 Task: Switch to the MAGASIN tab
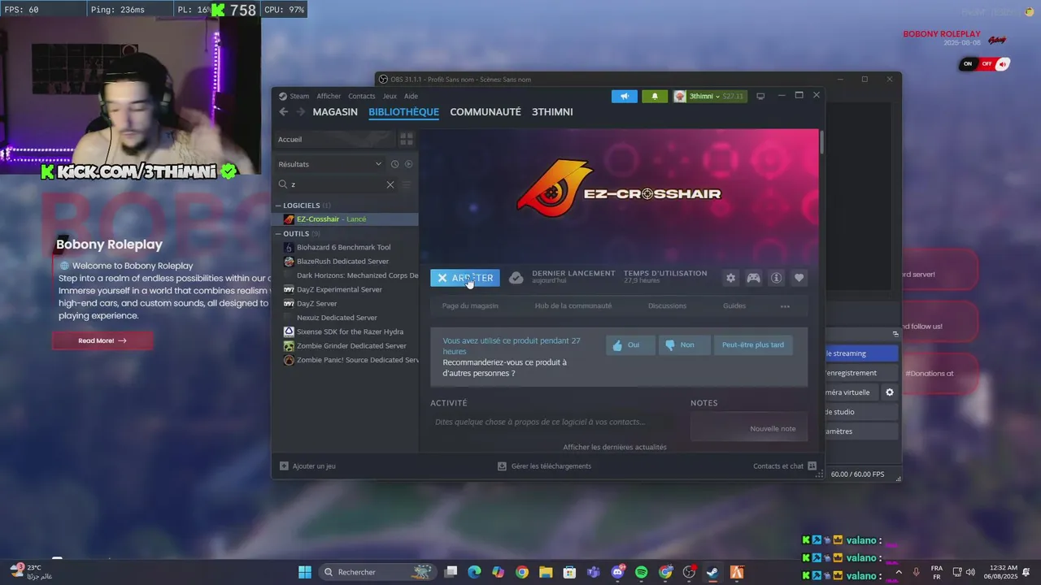click(335, 112)
